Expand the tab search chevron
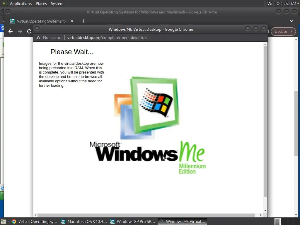This screenshot has height=225, width=300. pyautogui.click(x=292, y=21)
